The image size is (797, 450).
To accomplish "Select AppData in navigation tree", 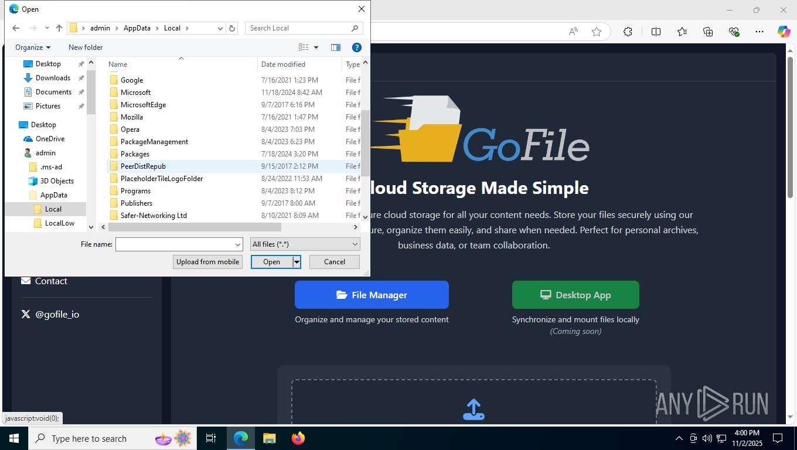I will [54, 195].
